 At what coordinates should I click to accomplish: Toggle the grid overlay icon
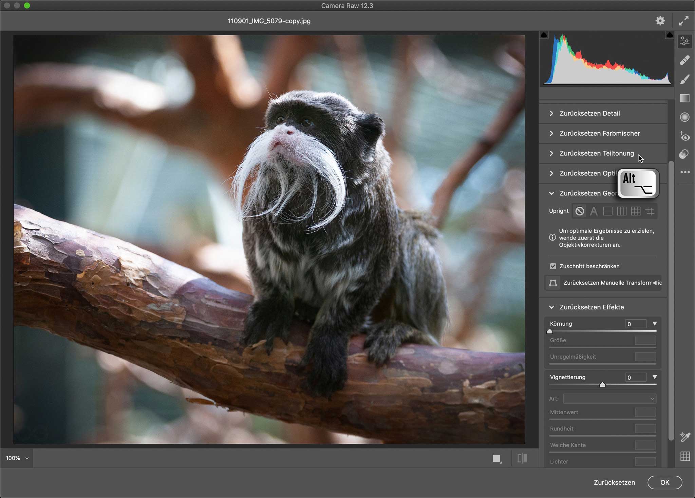click(x=685, y=456)
